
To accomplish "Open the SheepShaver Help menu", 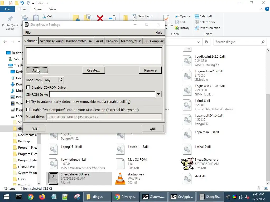I will tap(159, 32).
